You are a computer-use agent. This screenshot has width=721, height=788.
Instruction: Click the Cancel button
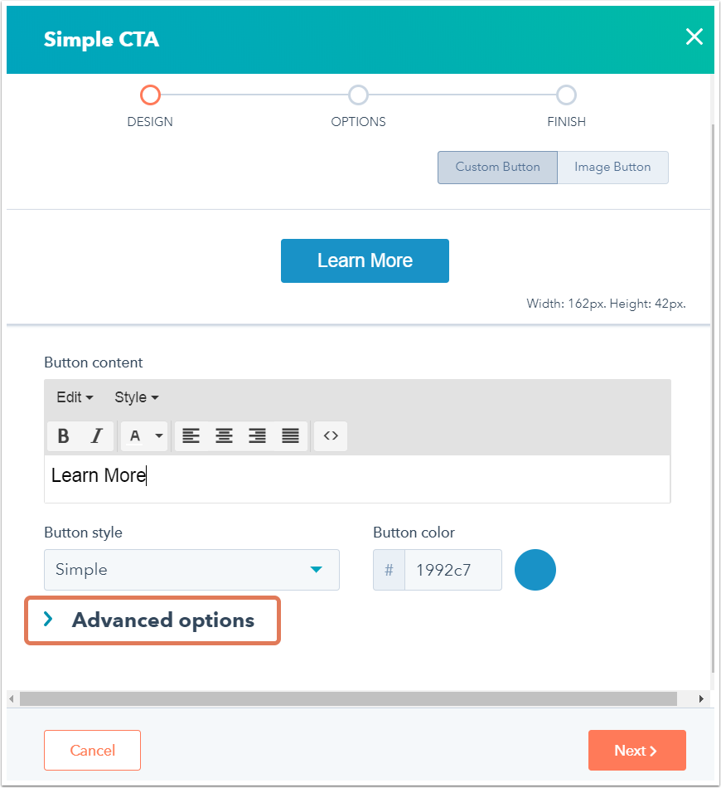tap(92, 751)
